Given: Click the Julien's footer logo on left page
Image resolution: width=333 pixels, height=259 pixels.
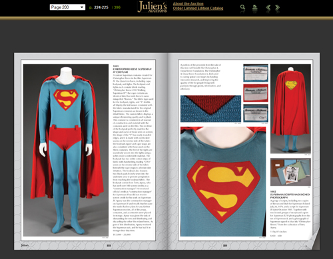Looking at the screenshot, I should coord(25,245).
